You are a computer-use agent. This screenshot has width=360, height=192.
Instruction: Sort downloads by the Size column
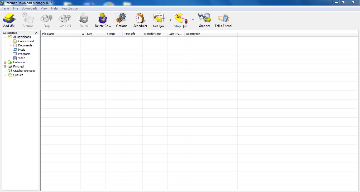[x=90, y=34]
